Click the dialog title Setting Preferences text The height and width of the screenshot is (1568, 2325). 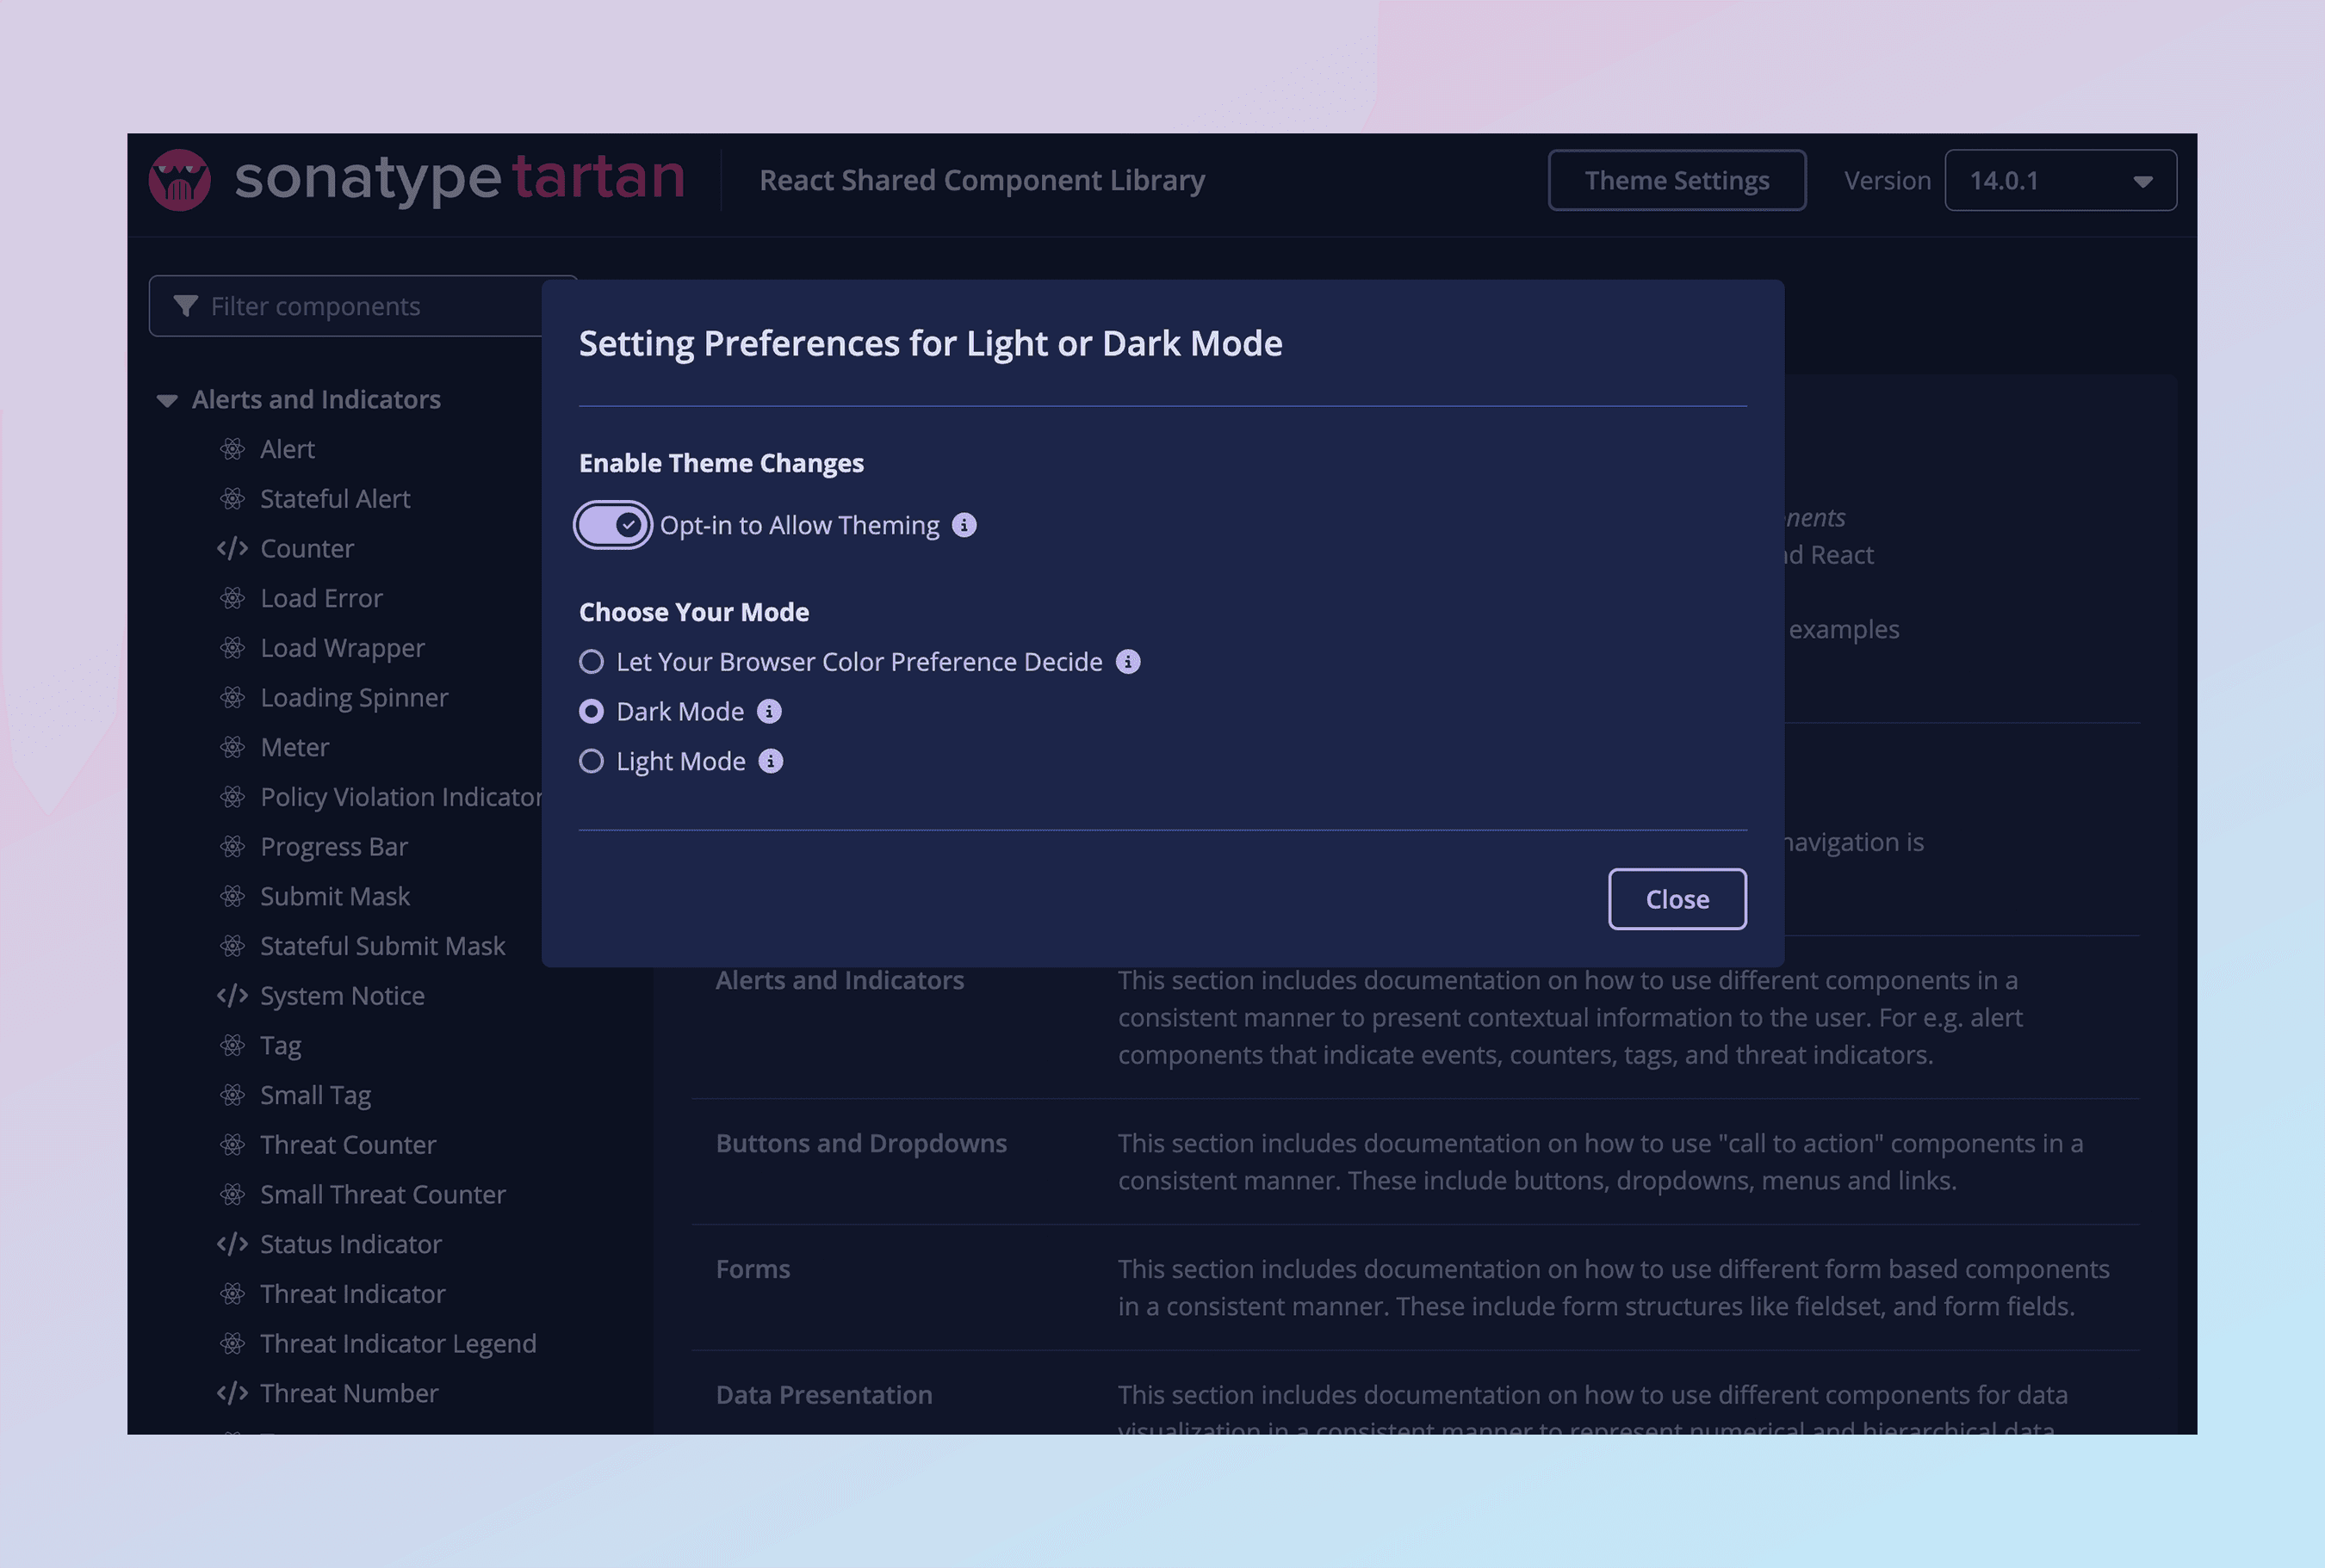coord(930,343)
